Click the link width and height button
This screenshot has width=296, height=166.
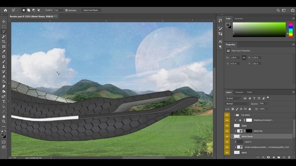click(x=244, y=58)
